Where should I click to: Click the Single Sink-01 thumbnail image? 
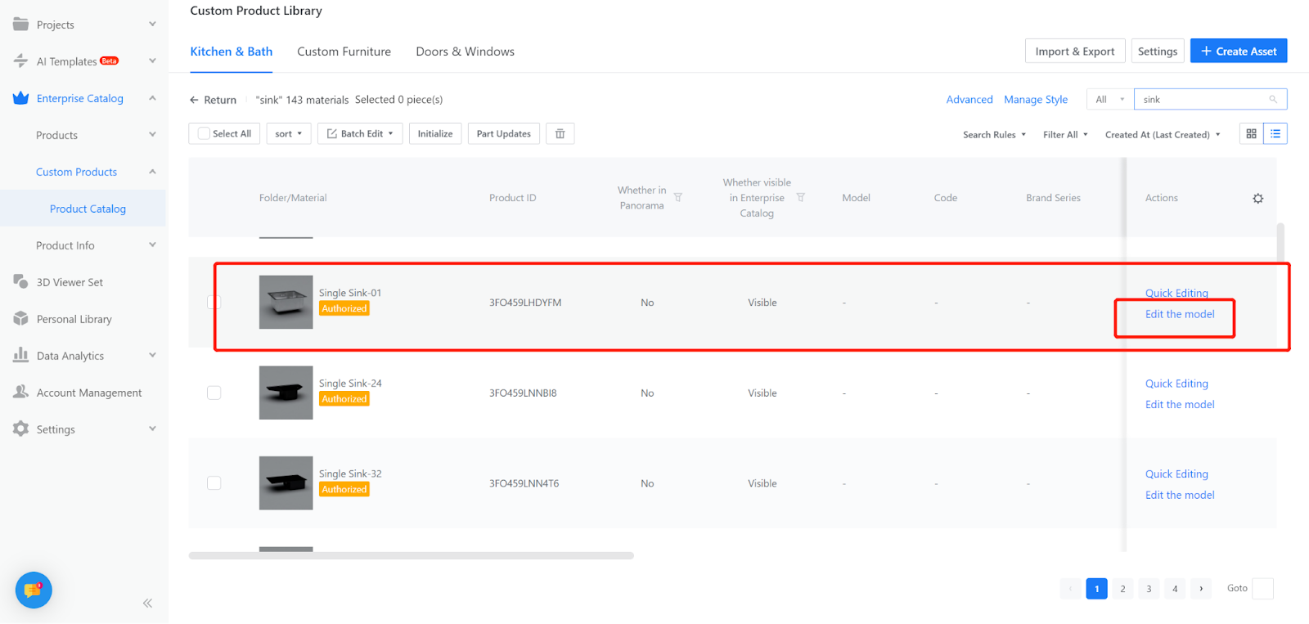(x=286, y=303)
